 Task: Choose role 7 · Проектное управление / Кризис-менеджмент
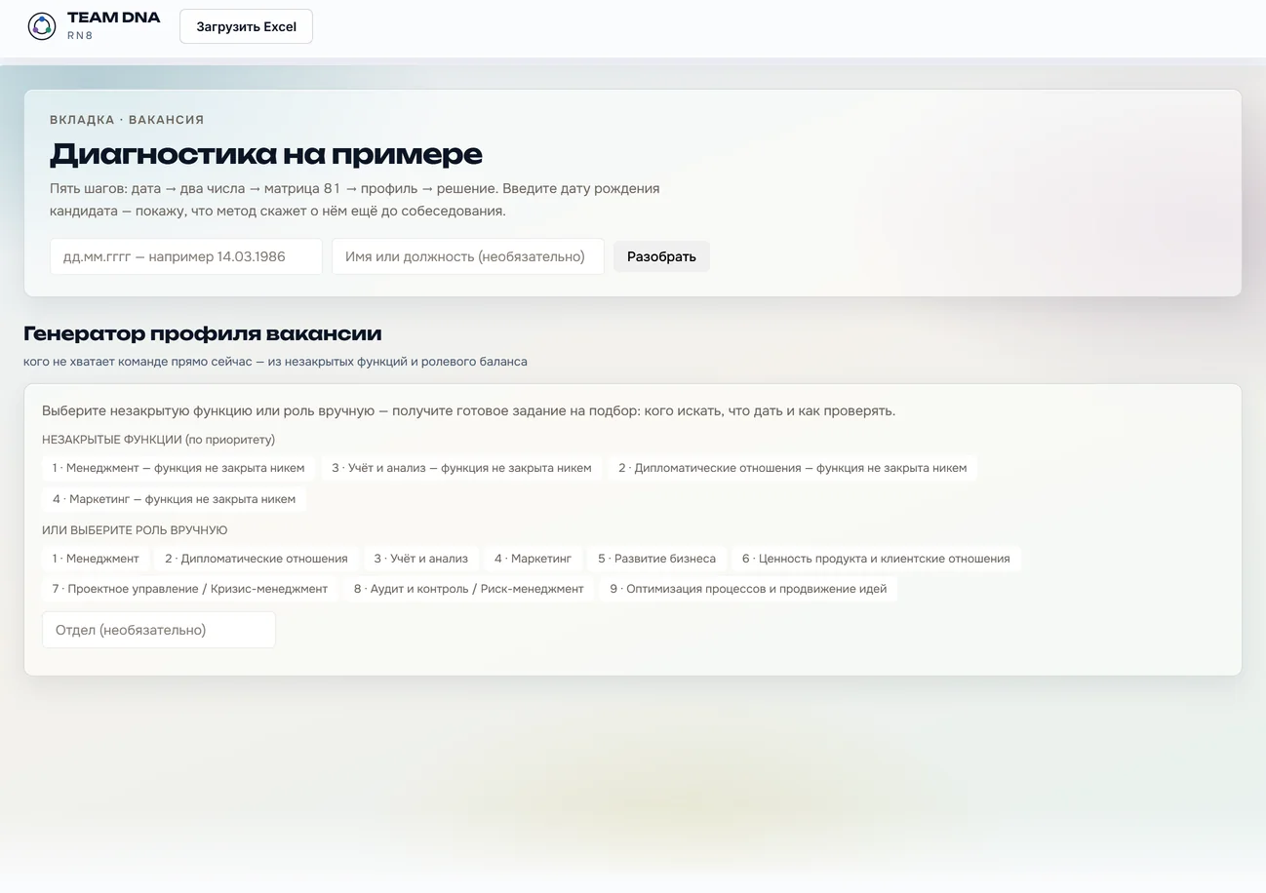click(190, 589)
